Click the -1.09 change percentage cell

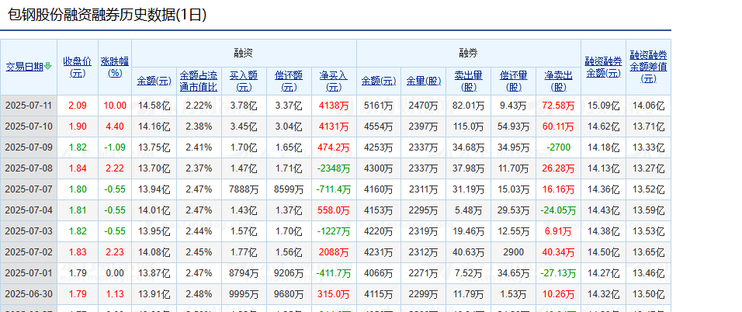click(115, 147)
